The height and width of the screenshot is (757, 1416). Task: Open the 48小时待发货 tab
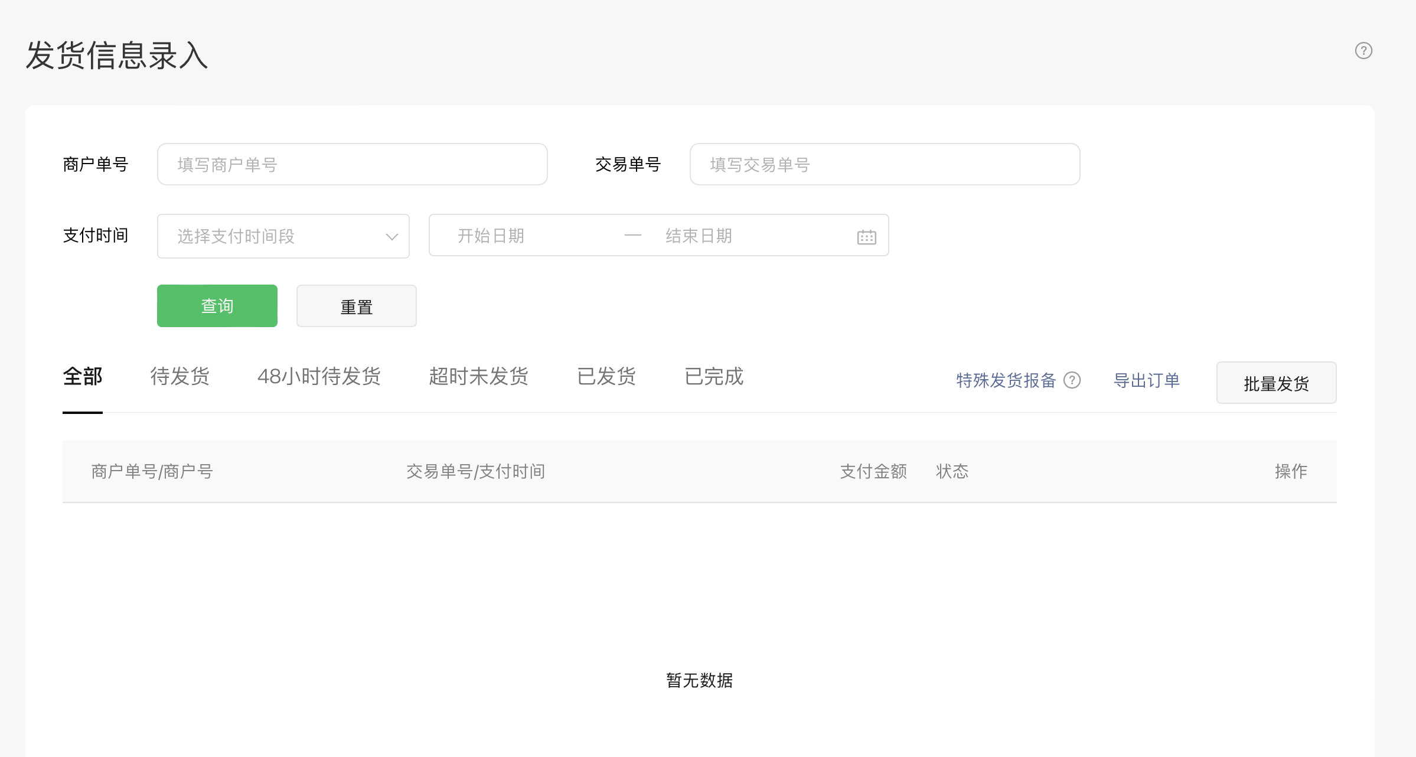pyautogui.click(x=319, y=377)
